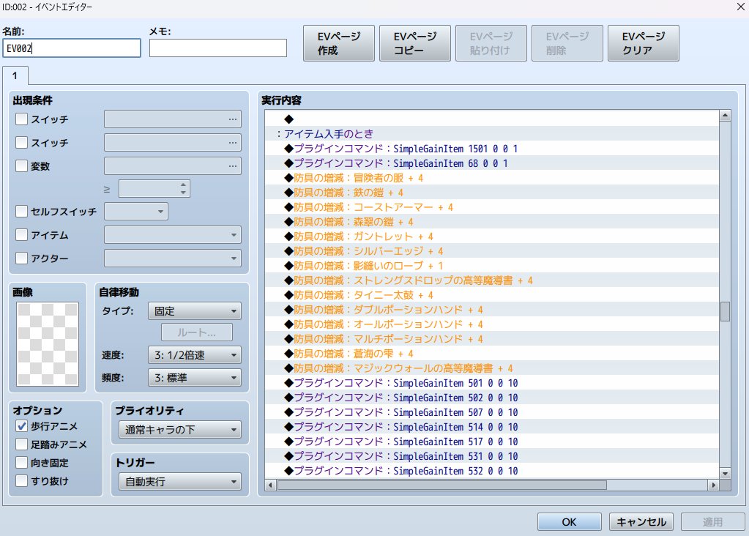Select the 森翠の鎧 + 4 command
Viewport: 749px width, 536px height.
coord(491,222)
